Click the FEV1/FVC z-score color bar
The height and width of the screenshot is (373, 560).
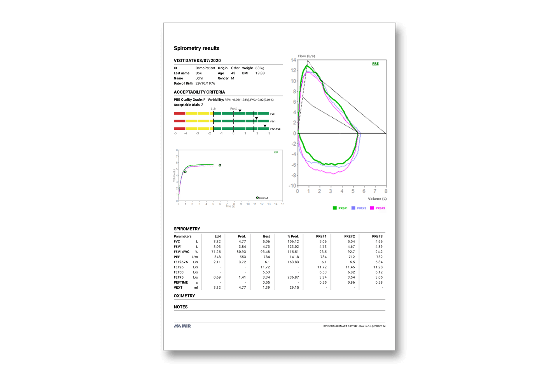[x=221, y=129]
